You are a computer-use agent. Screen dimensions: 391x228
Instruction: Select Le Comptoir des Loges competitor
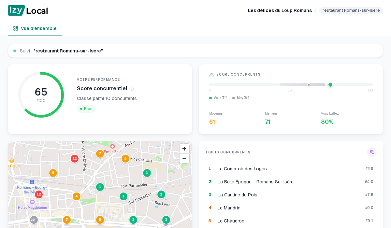coord(242,169)
